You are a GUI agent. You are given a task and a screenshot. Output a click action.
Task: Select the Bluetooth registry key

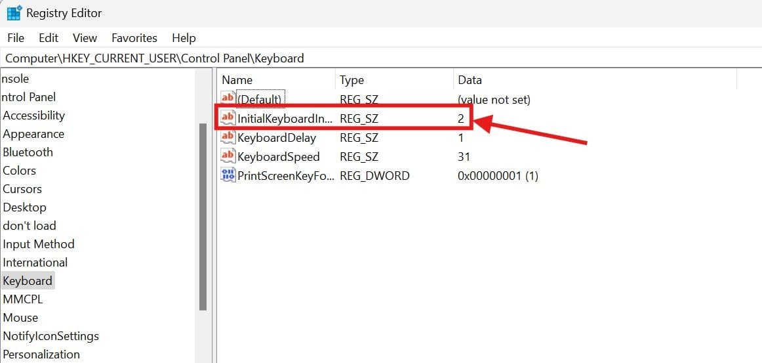tap(28, 152)
